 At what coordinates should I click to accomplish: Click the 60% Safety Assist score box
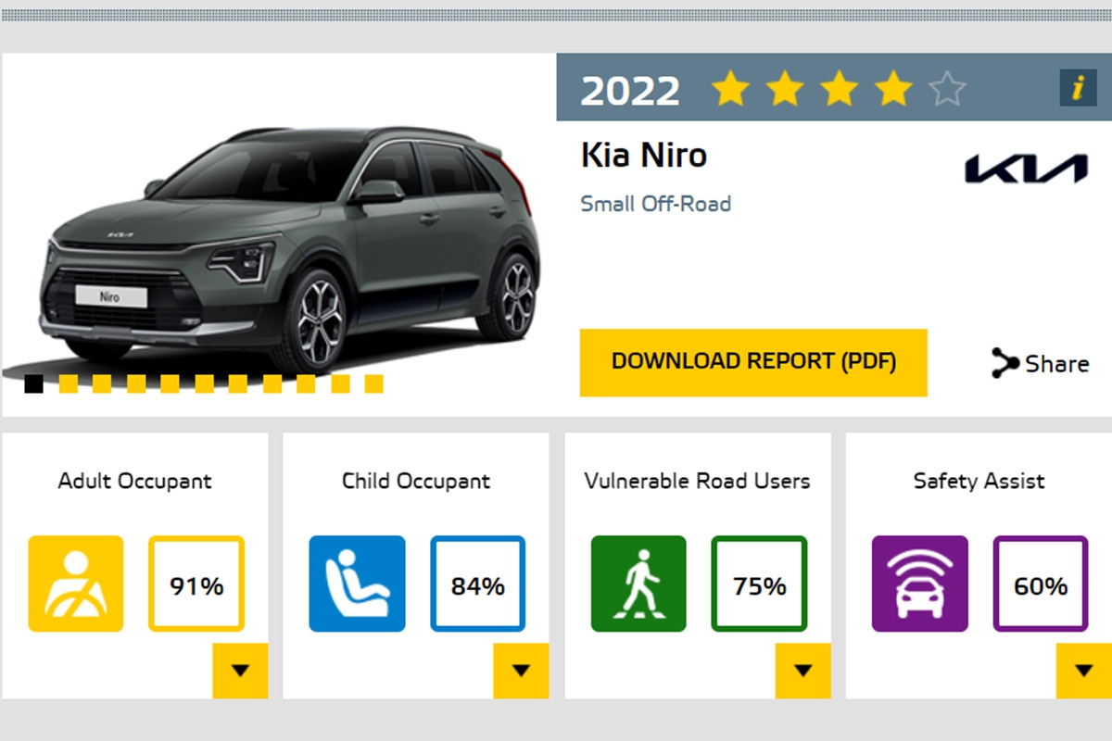pyautogui.click(x=1041, y=584)
